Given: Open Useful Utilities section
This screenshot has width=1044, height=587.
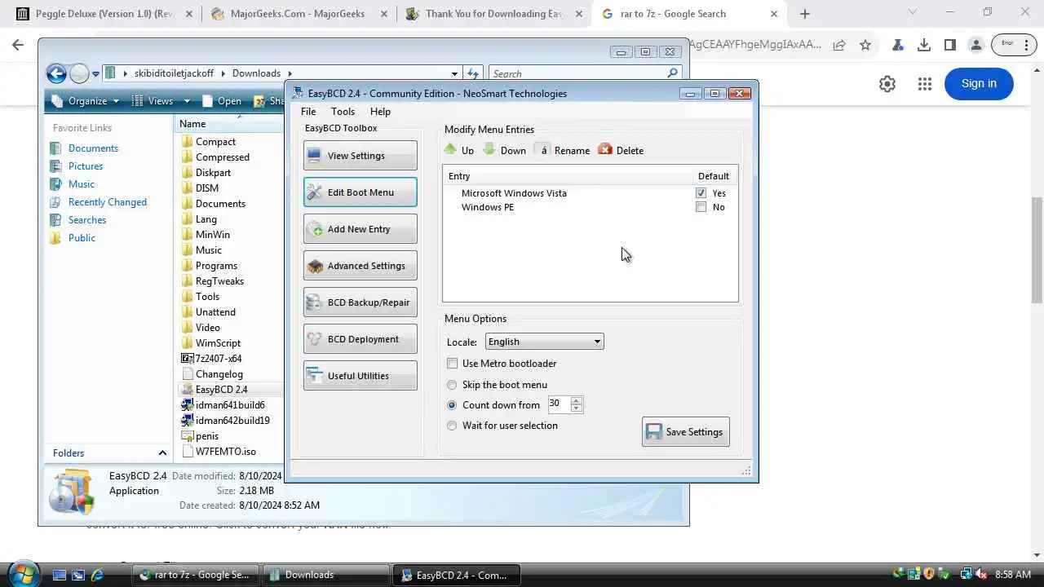Looking at the screenshot, I should coord(361,376).
